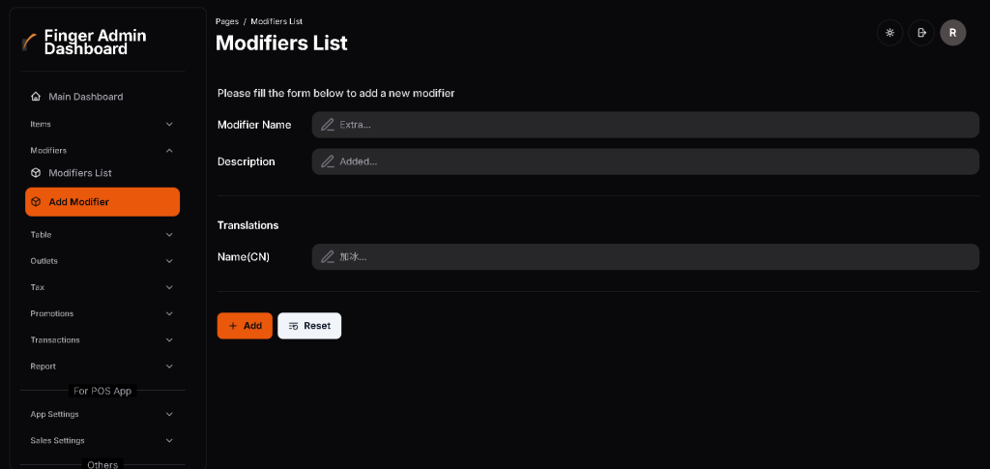Expand the Items menu chevron
990x469 pixels.
click(x=169, y=124)
